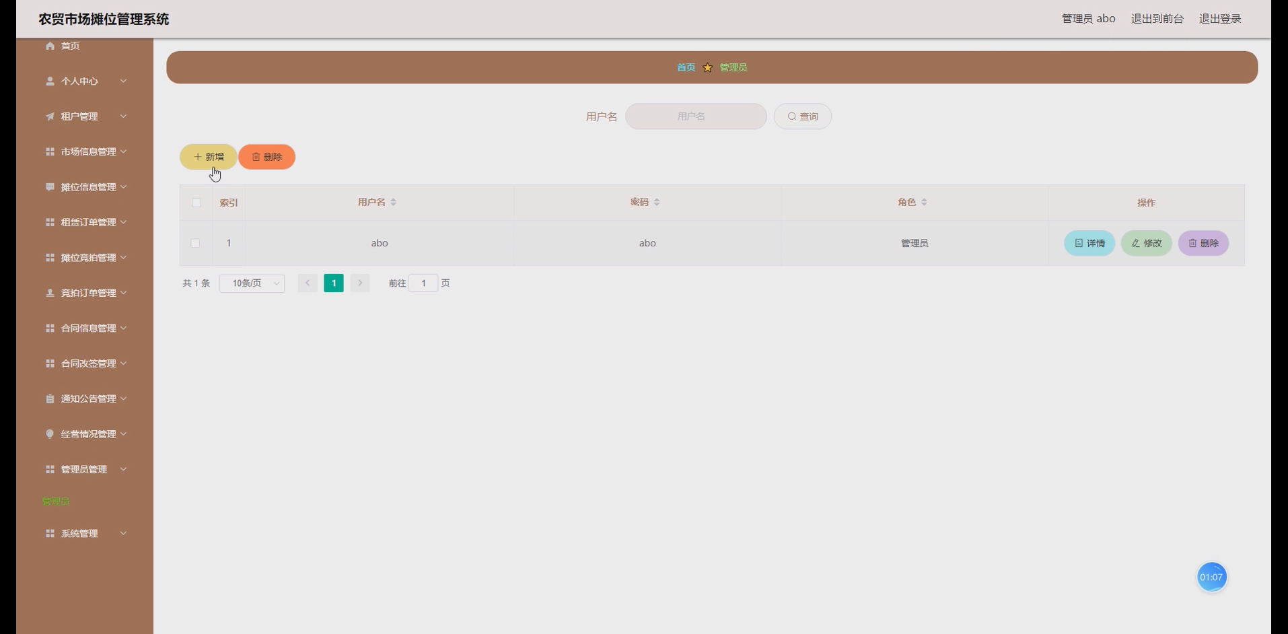The width and height of the screenshot is (1288, 634).
Task: Select page 1 in pagination
Action: [x=334, y=283]
